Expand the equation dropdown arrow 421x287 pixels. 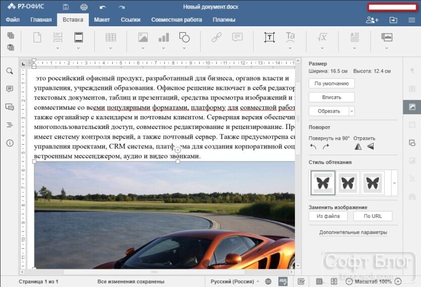322,48
